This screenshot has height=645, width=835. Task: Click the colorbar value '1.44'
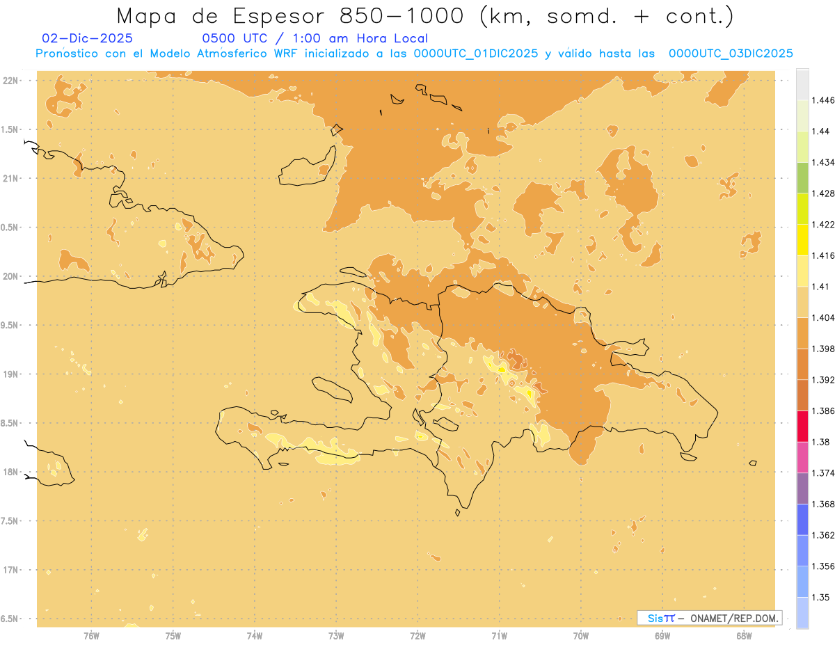tap(821, 132)
